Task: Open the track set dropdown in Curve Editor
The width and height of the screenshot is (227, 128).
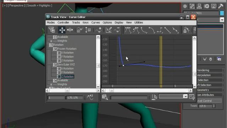Action: pyautogui.click(x=185, y=96)
